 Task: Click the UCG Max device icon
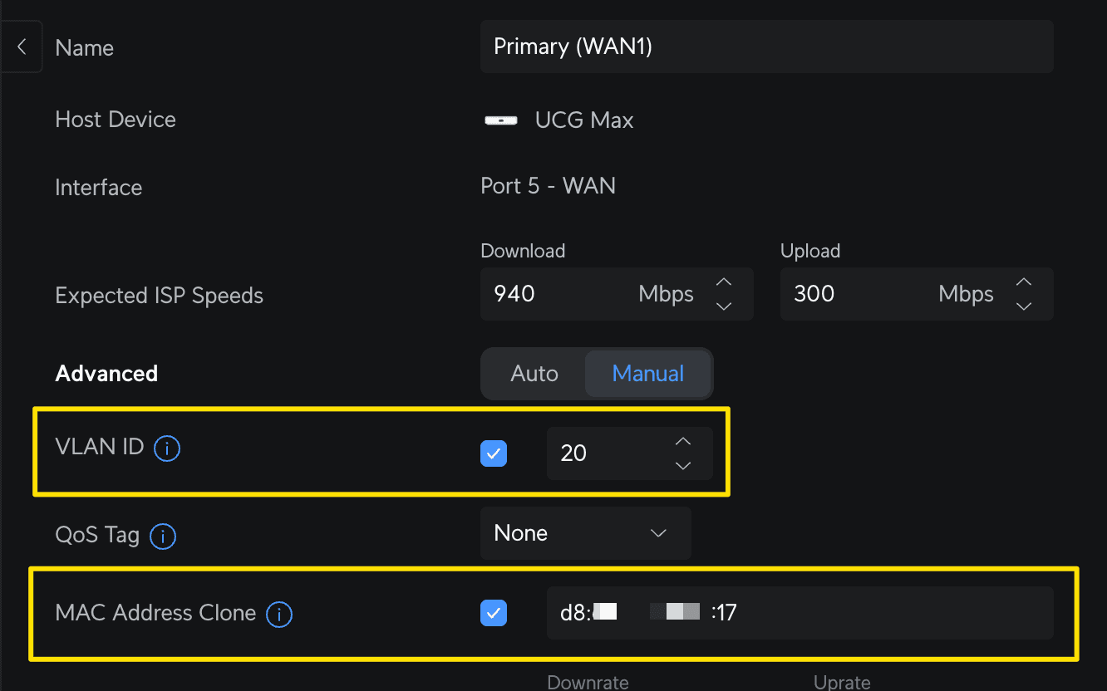coord(501,120)
